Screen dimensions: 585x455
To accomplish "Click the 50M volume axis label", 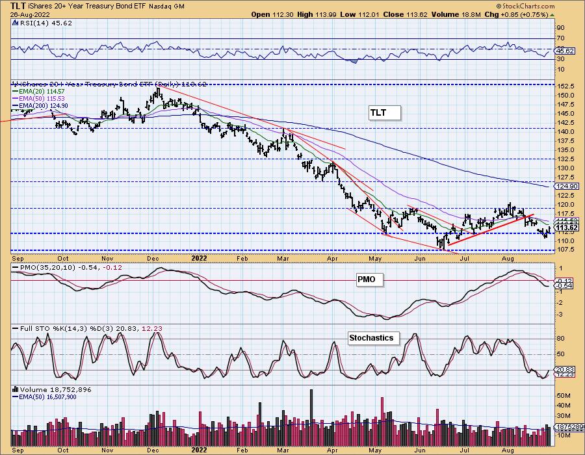I will [563, 395].
